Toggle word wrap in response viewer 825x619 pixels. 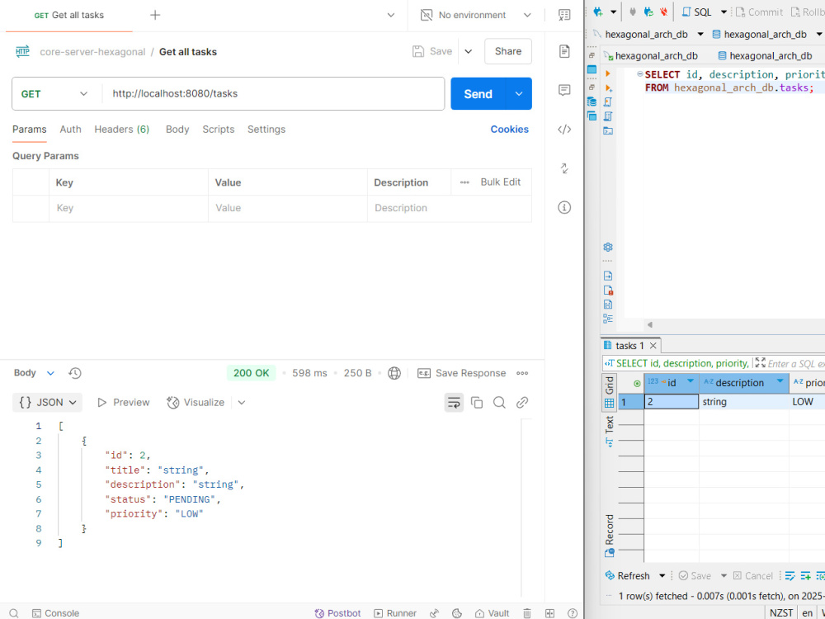click(454, 403)
